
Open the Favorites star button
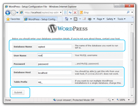coord(13,19)
